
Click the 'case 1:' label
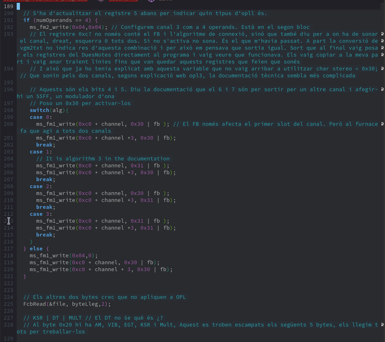(41, 152)
